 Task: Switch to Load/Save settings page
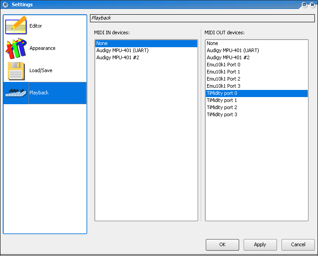[x=41, y=70]
